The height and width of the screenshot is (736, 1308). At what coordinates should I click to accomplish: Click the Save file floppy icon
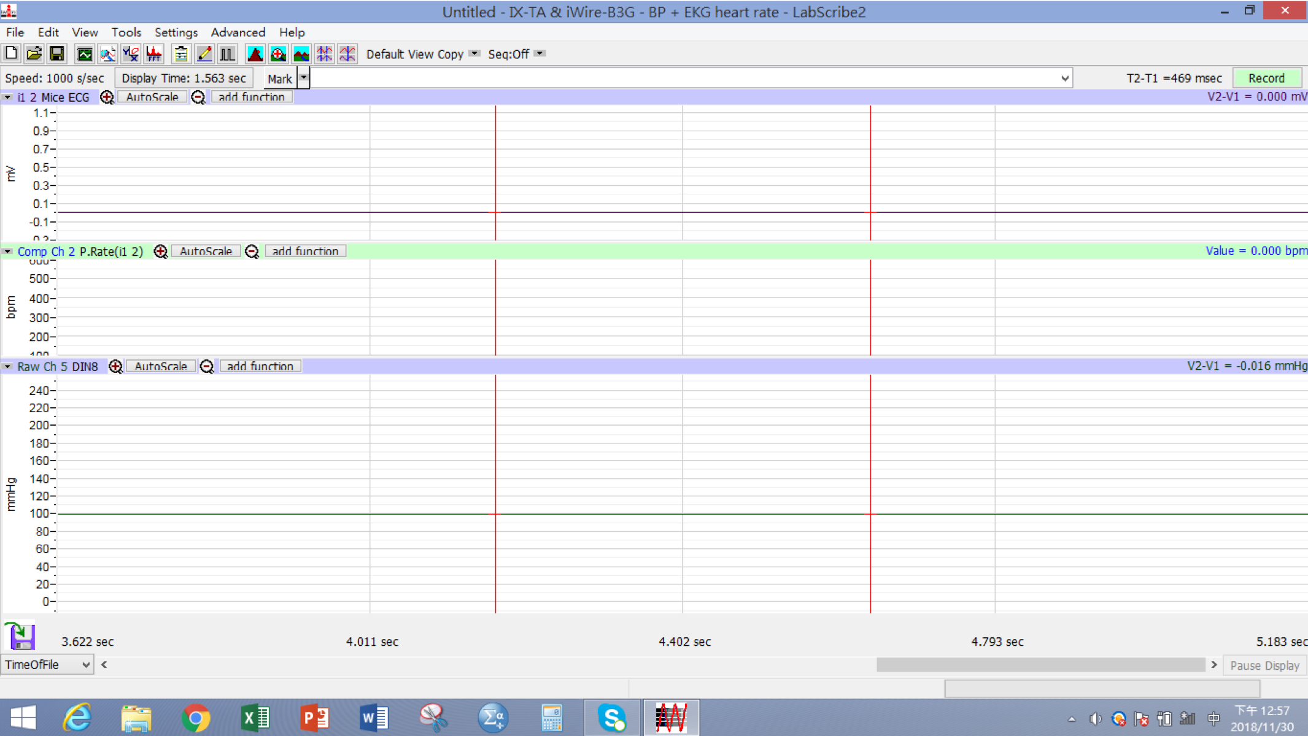pos(57,54)
